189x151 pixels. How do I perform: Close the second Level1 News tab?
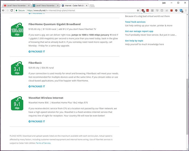pos(58,5)
